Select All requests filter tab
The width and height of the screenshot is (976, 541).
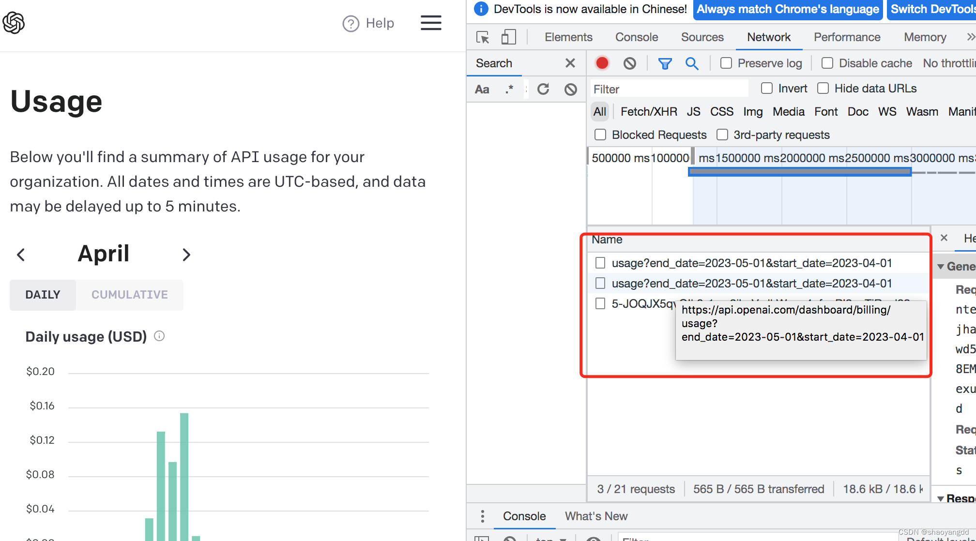point(598,111)
